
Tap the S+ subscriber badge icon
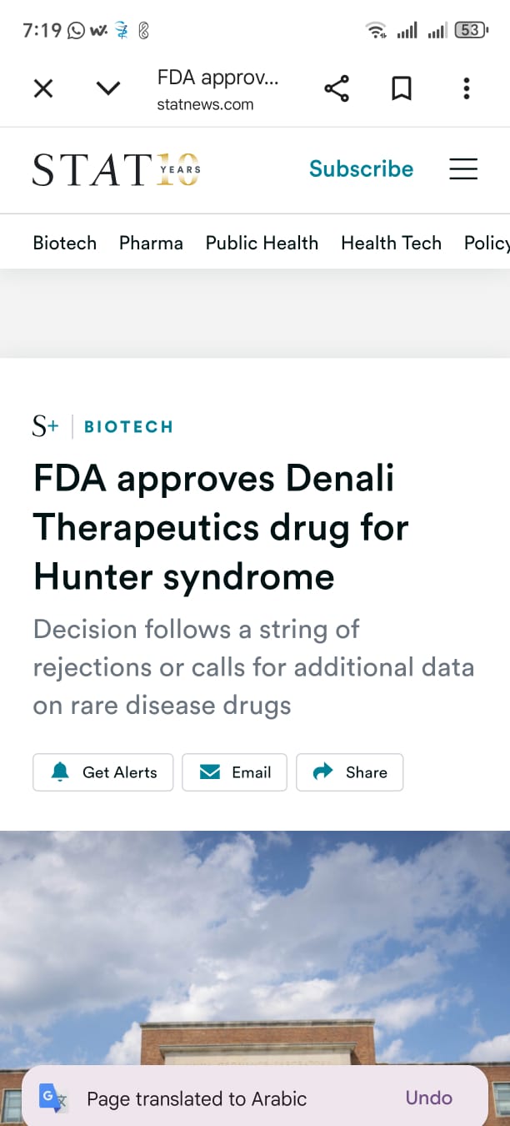pyautogui.click(x=45, y=427)
